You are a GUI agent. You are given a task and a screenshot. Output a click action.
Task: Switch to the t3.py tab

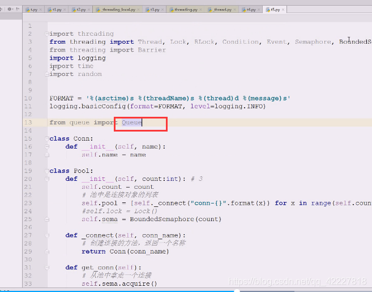[155, 10]
